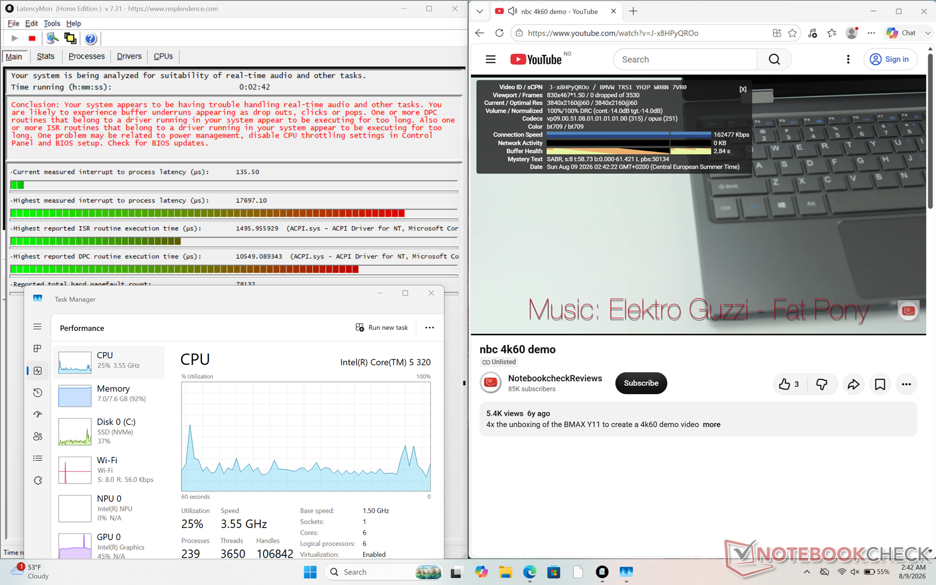The width and height of the screenshot is (936, 585).
Task: Switch to the Drivers tab in LatencyMon
Action: (129, 56)
